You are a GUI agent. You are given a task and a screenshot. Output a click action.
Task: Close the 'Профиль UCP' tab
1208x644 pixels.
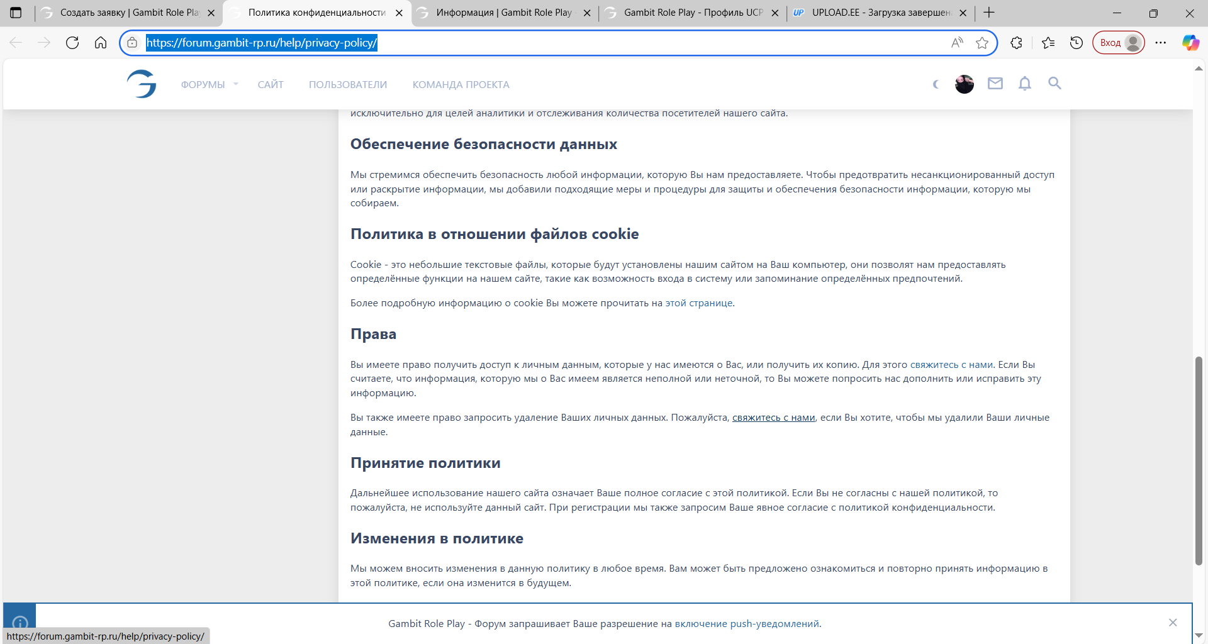(x=775, y=13)
